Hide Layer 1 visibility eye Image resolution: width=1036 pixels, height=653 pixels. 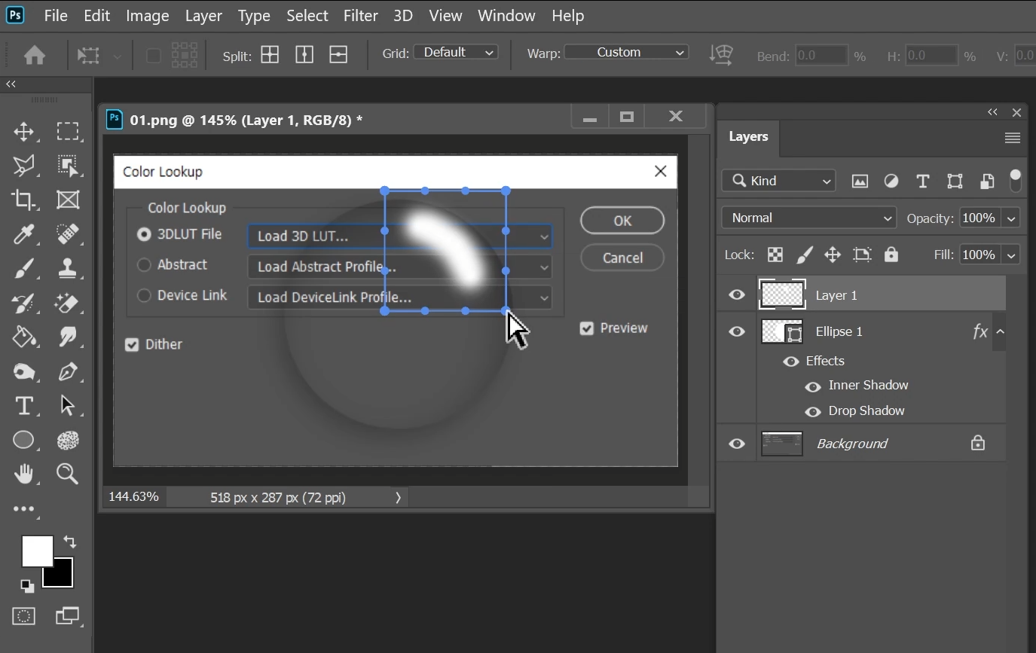pos(737,294)
